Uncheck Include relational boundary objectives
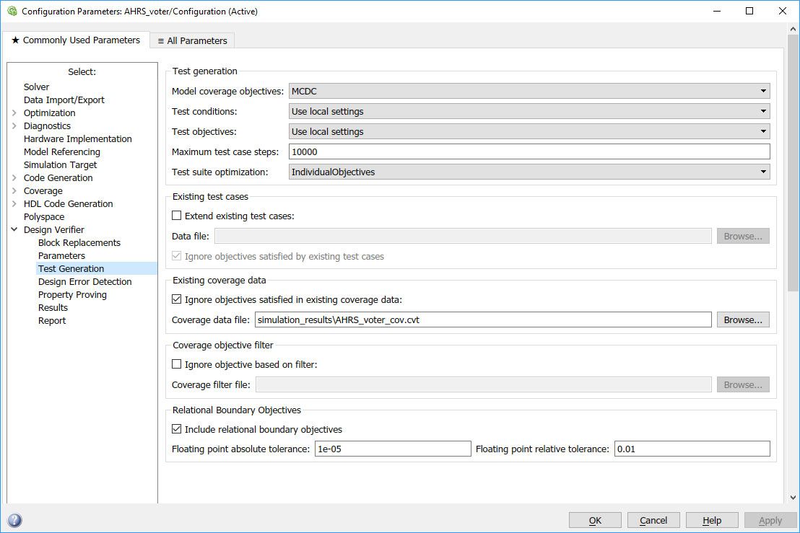Image resolution: width=800 pixels, height=533 pixels. 176,429
